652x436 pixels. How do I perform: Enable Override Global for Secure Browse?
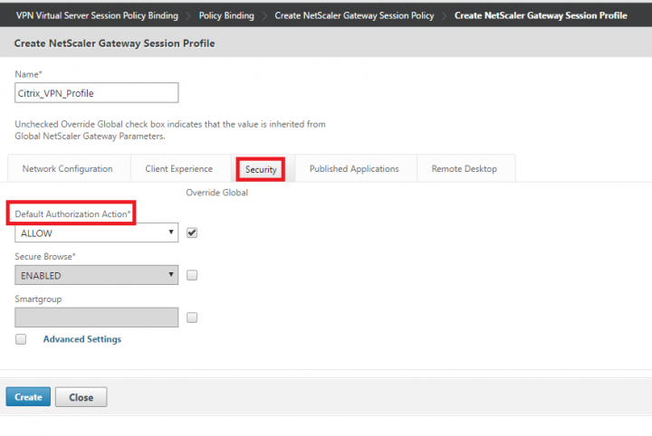click(x=192, y=275)
